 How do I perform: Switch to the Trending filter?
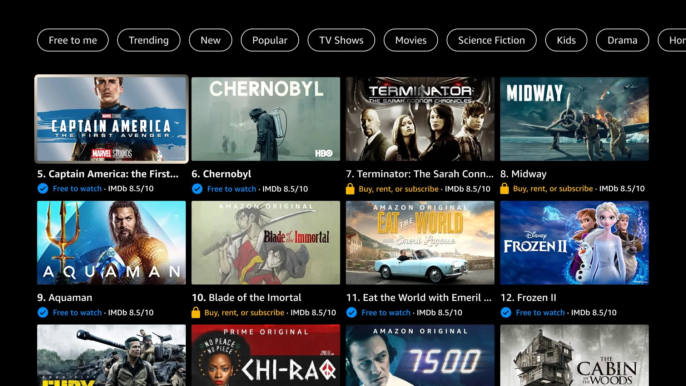pos(149,40)
